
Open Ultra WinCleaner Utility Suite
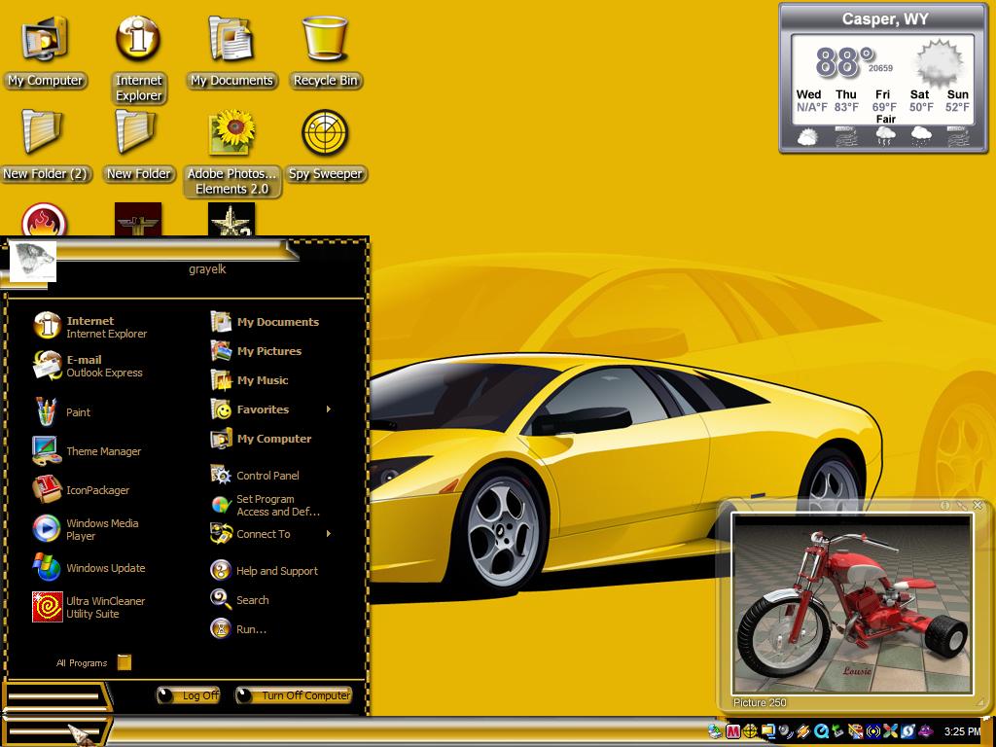click(89, 607)
